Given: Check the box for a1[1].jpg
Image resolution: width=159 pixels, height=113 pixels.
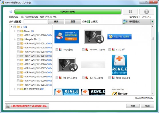Looking at the screenshot, I should 57,50.
